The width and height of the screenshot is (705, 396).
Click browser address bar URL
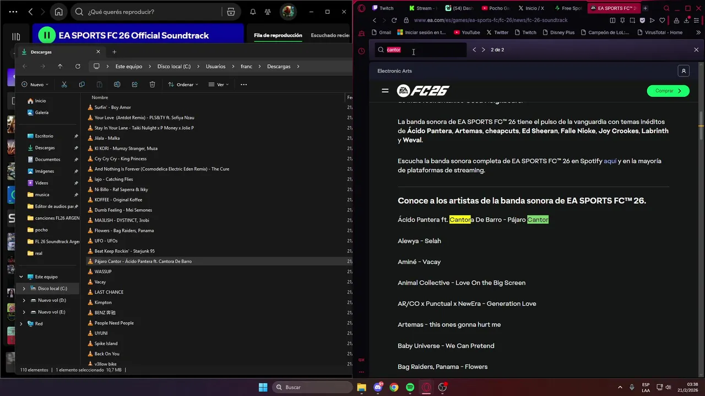point(490,20)
